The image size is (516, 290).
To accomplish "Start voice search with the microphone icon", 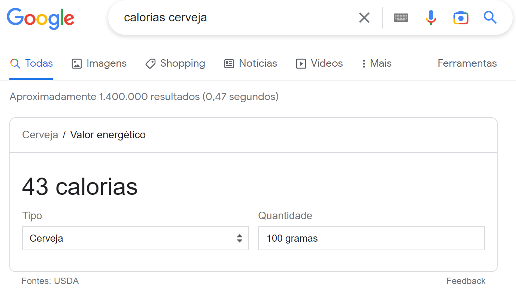I will click(x=431, y=18).
